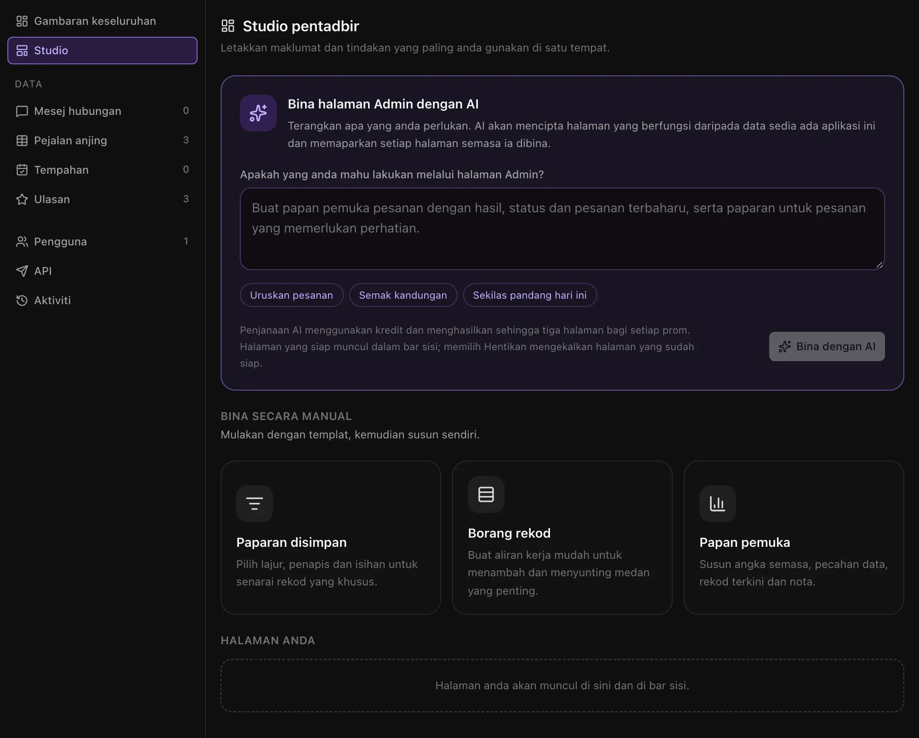Navigate to Pengguna page
919x738 pixels.
click(x=102, y=242)
